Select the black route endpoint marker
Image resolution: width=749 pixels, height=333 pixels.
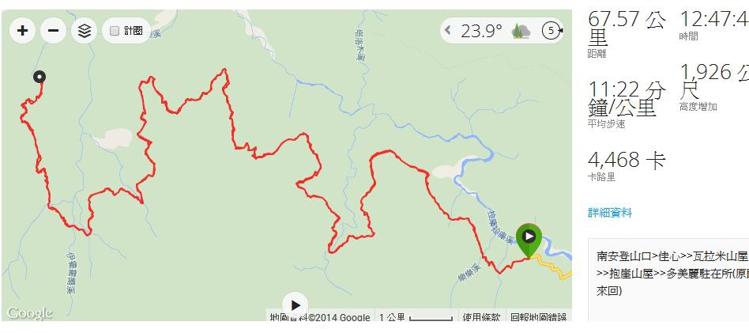(x=40, y=77)
